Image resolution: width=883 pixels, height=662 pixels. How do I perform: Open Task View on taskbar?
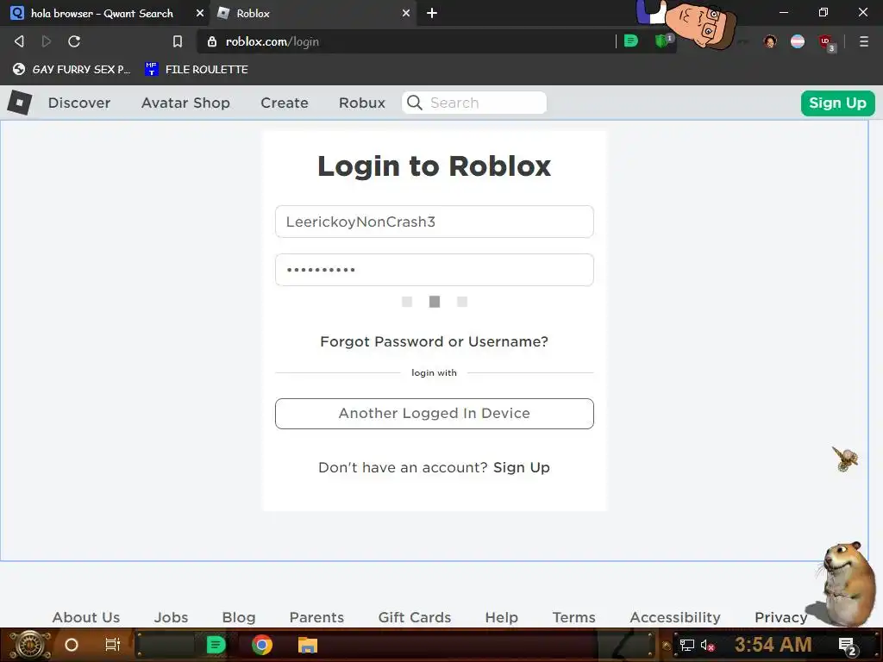pos(113,645)
